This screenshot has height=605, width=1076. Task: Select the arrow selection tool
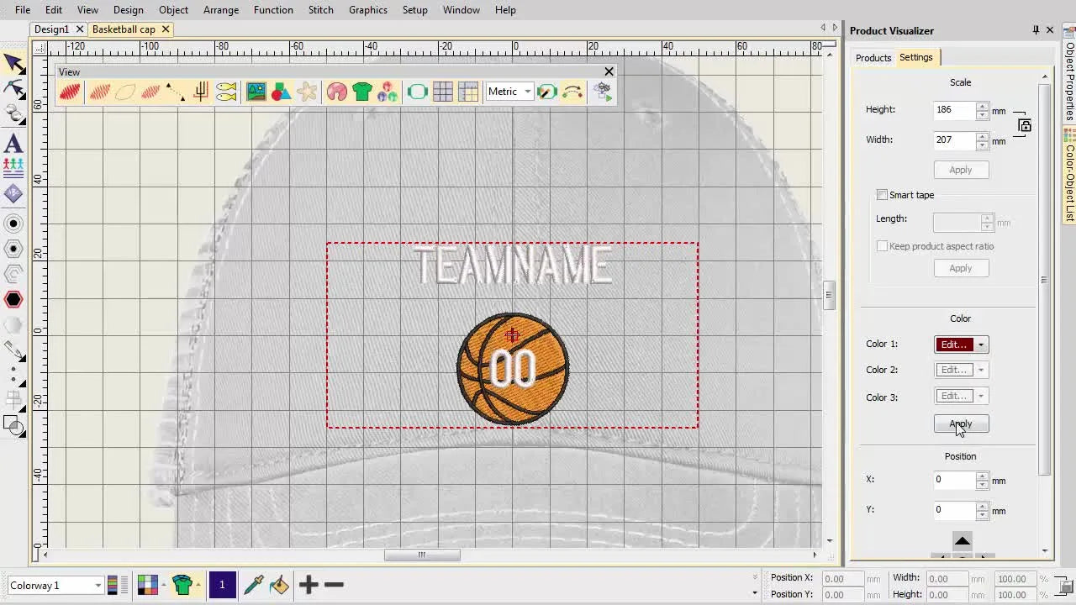click(14, 64)
